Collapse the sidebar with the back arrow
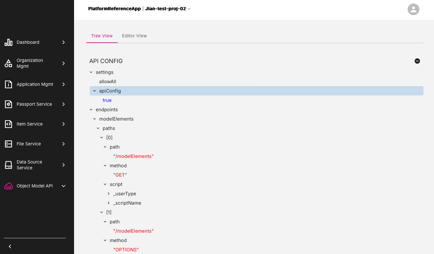The height and width of the screenshot is (254, 434). point(10,246)
